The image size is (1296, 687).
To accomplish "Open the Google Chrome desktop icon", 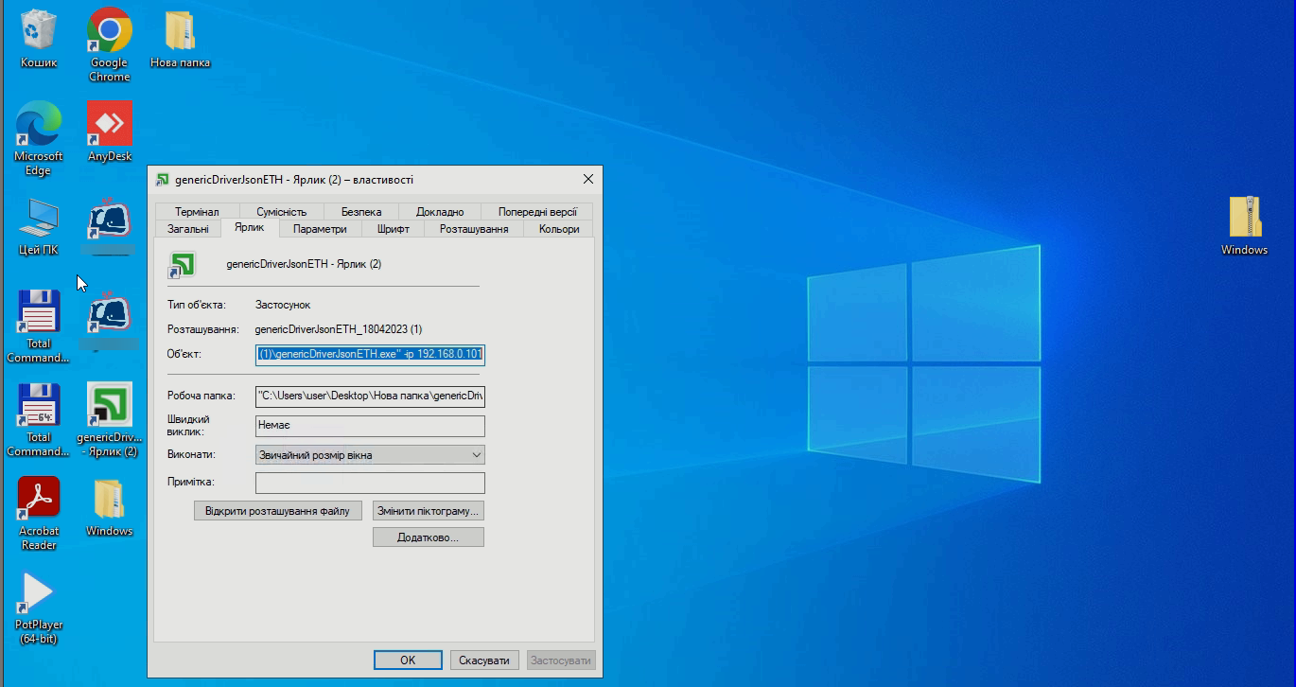I will tap(110, 32).
